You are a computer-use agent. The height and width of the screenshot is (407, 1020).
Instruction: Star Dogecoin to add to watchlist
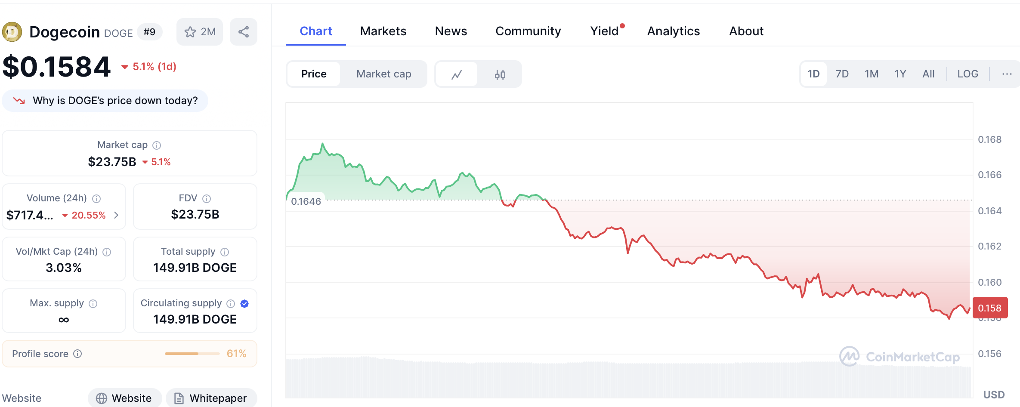click(x=200, y=32)
